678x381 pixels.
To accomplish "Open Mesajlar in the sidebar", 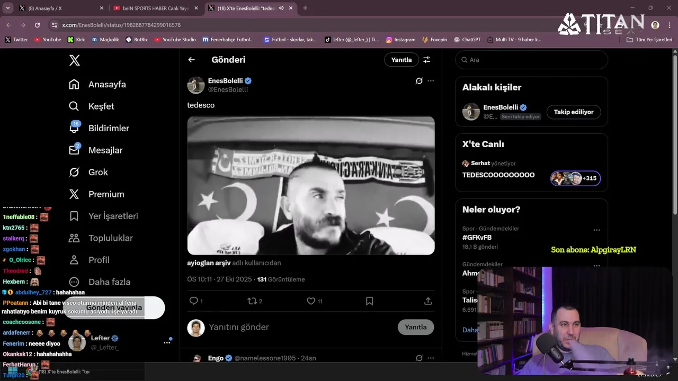I will pos(96,150).
